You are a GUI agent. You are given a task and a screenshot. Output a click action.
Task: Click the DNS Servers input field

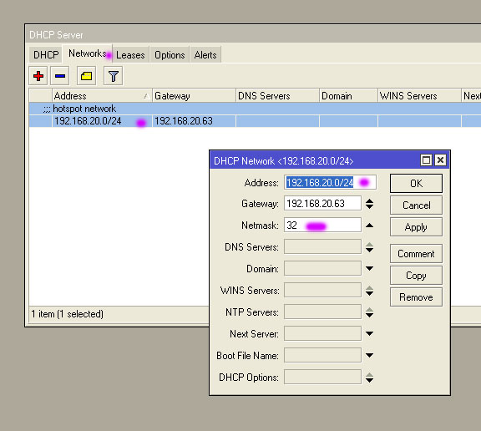322,247
